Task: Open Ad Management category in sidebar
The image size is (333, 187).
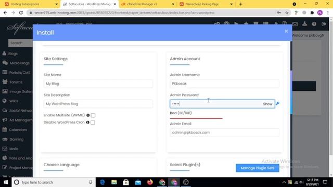Action: [x=17, y=120]
